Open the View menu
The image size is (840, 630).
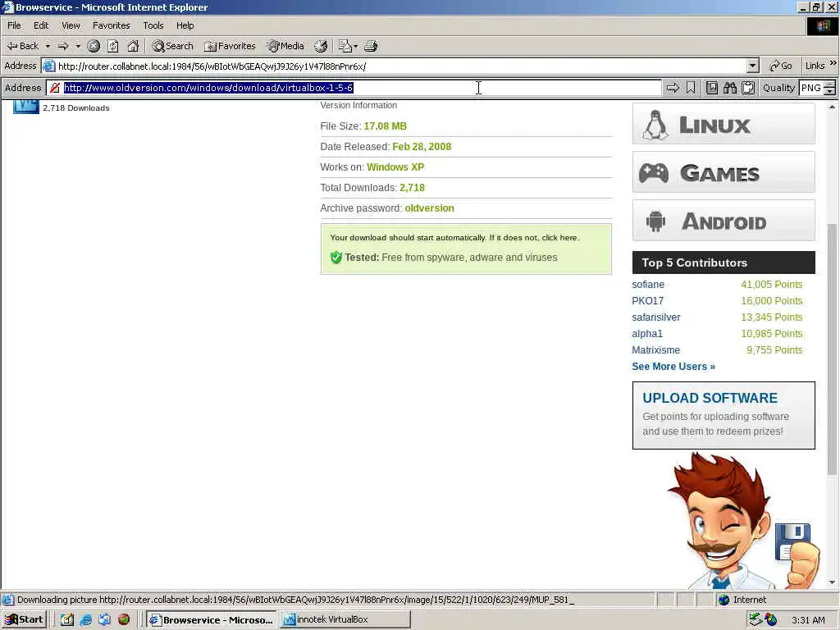click(71, 25)
